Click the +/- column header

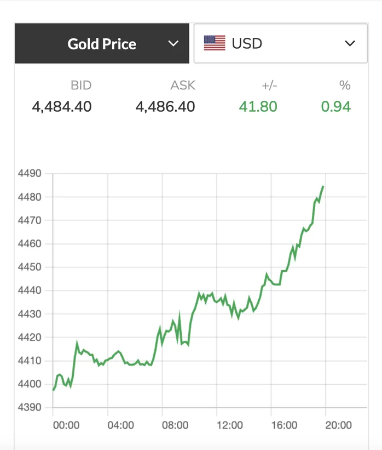coord(268,86)
